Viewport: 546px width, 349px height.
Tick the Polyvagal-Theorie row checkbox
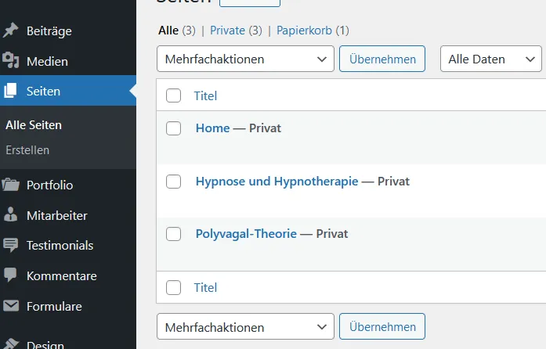173,234
